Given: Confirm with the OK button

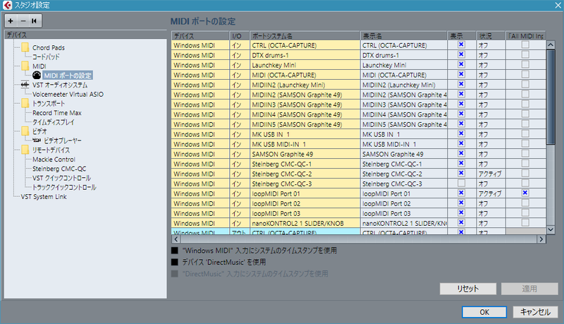Looking at the screenshot, I should tap(484, 312).
